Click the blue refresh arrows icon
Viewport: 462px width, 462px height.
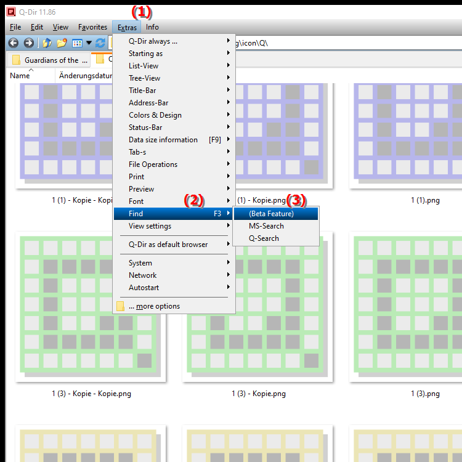point(100,43)
